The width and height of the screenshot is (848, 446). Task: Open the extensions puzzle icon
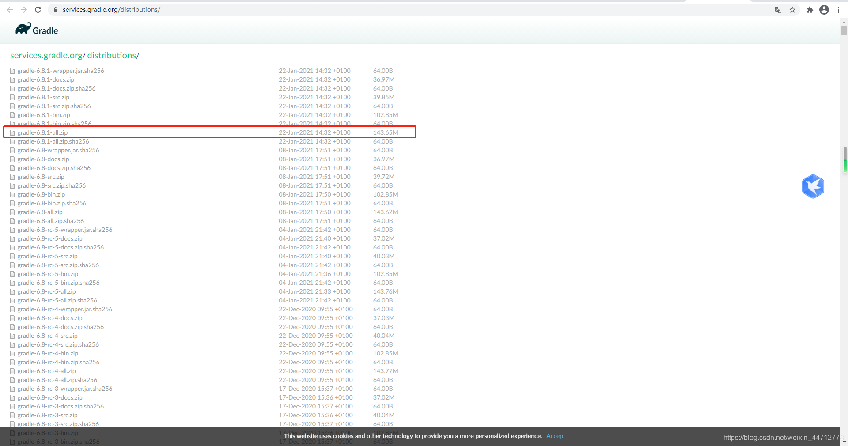pyautogui.click(x=810, y=10)
